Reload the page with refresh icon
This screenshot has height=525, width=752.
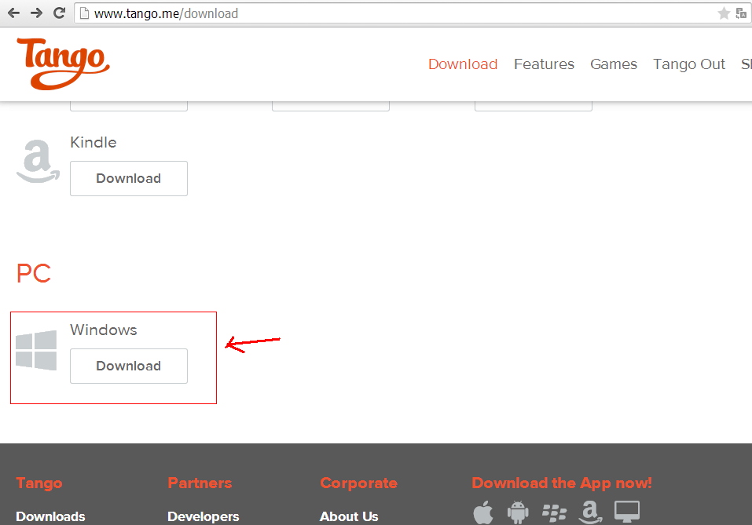[x=60, y=13]
